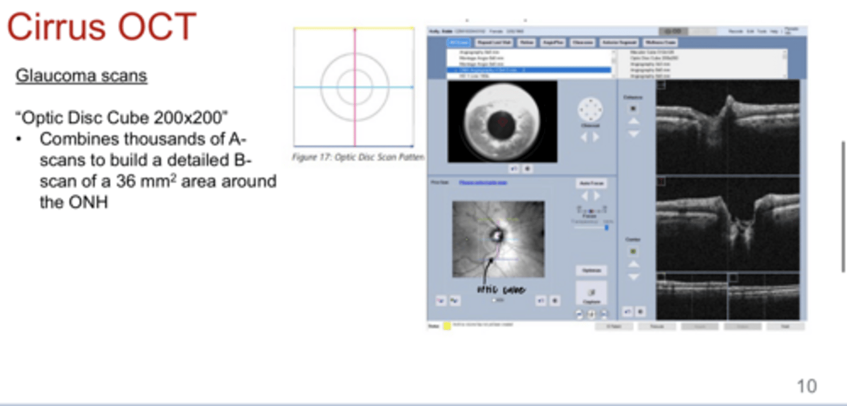Screen dimensions: 847x406
Task: Click the settings icon below Center arrows
Action: click(x=641, y=312)
